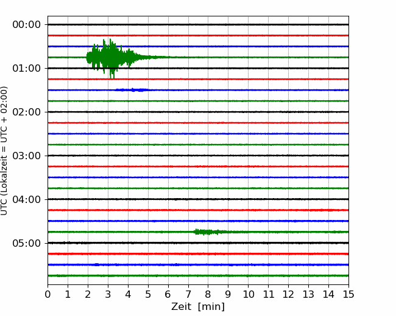The height and width of the screenshot is (316, 396).
Task: Click the 'Zeit [min]' axis title
Action: tap(198, 307)
